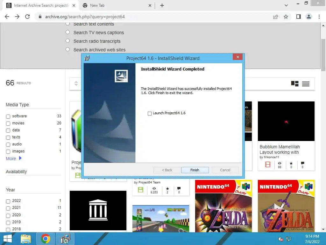Click comments icon on Project64 Team card
Screen dimensions: 326x245
tap(179, 188)
